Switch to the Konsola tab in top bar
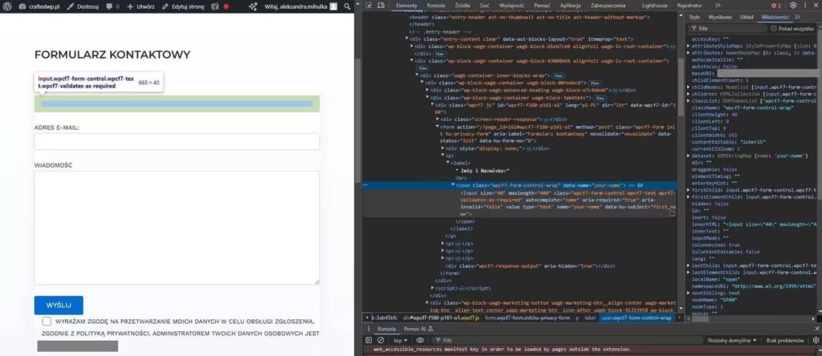Viewport: 822px width, 356px height. 436,6
